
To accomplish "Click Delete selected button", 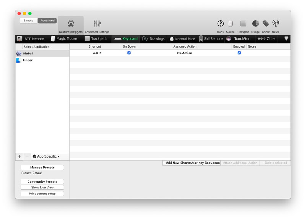I will click(x=275, y=163).
